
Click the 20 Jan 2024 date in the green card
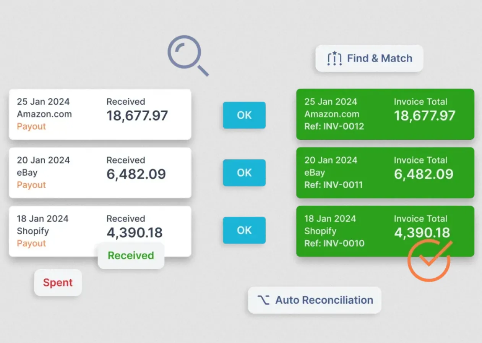[331, 160]
